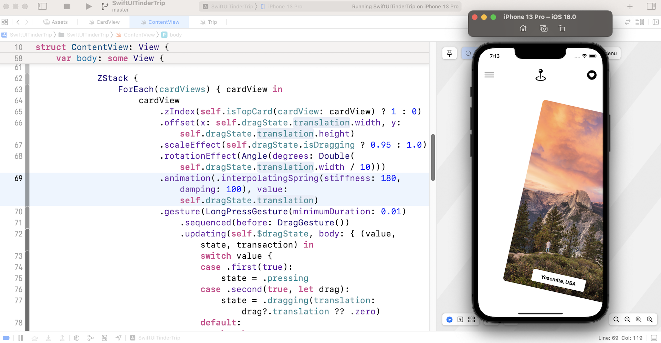661x343 pixels.
Task: Open the iPhone 13 Pro destination dropdown
Action: pyautogui.click(x=284, y=7)
